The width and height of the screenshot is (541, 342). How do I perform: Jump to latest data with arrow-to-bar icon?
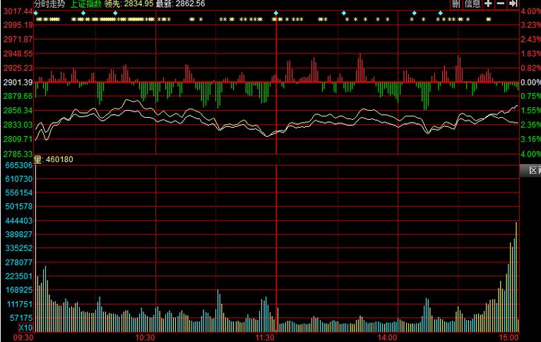pos(513,4)
